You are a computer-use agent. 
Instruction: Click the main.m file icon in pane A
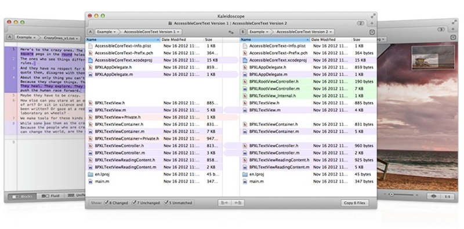tap(90, 181)
